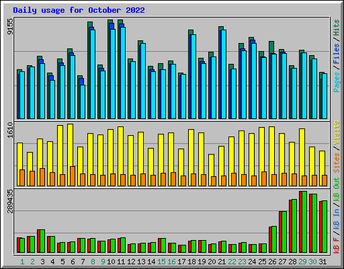Viewport: 344px width, 269px height.
Task: Click the day 11 axis label
Action: pyautogui.click(x=121, y=262)
